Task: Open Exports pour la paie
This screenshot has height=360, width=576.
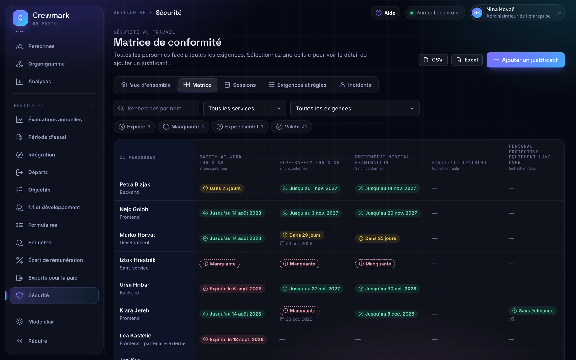Action: [x=54, y=278]
